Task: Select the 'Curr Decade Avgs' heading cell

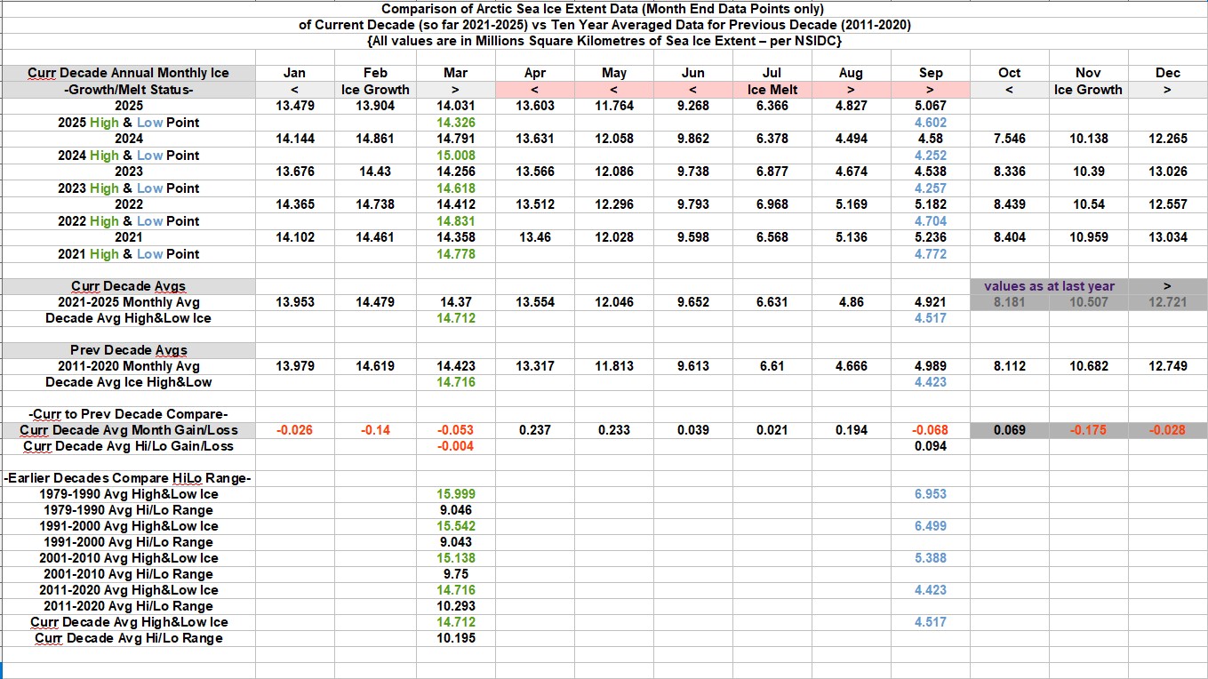Action: click(x=128, y=286)
